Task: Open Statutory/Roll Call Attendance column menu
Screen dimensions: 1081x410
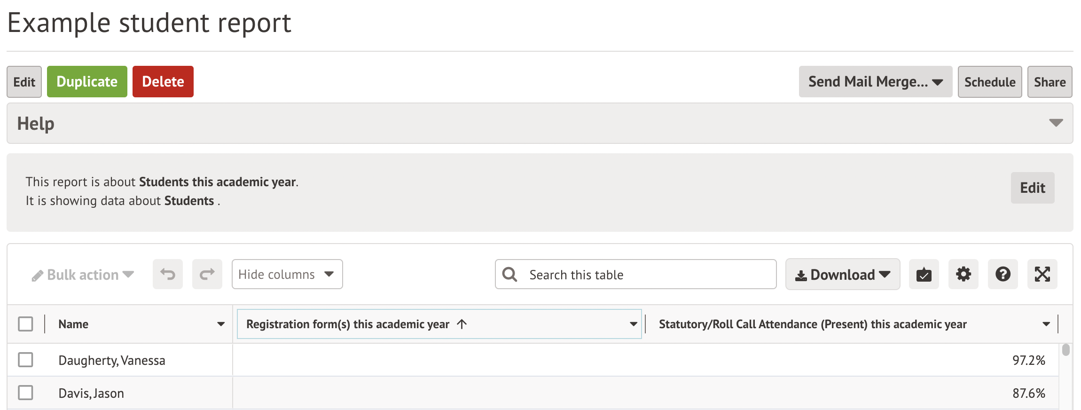Action: pyautogui.click(x=1046, y=324)
